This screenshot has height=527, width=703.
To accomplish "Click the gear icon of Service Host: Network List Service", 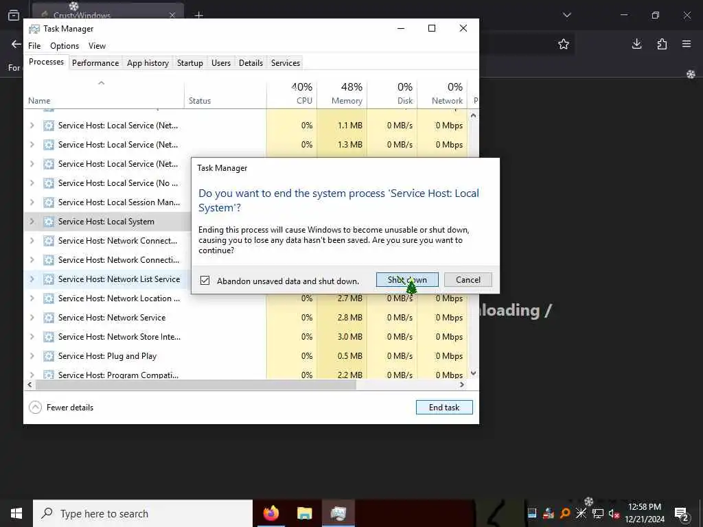I will point(49,279).
